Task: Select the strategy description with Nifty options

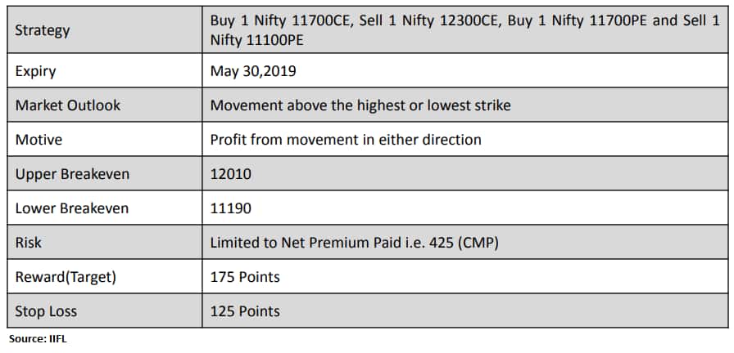Action: coord(464,30)
